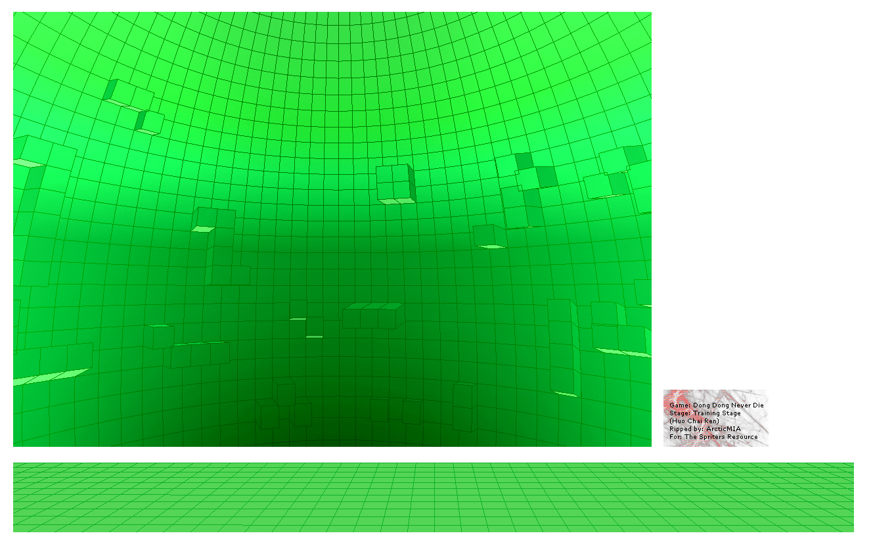
Task: Click the 'Game: Dong Dong Never Die' text
Action: click(717, 405)
